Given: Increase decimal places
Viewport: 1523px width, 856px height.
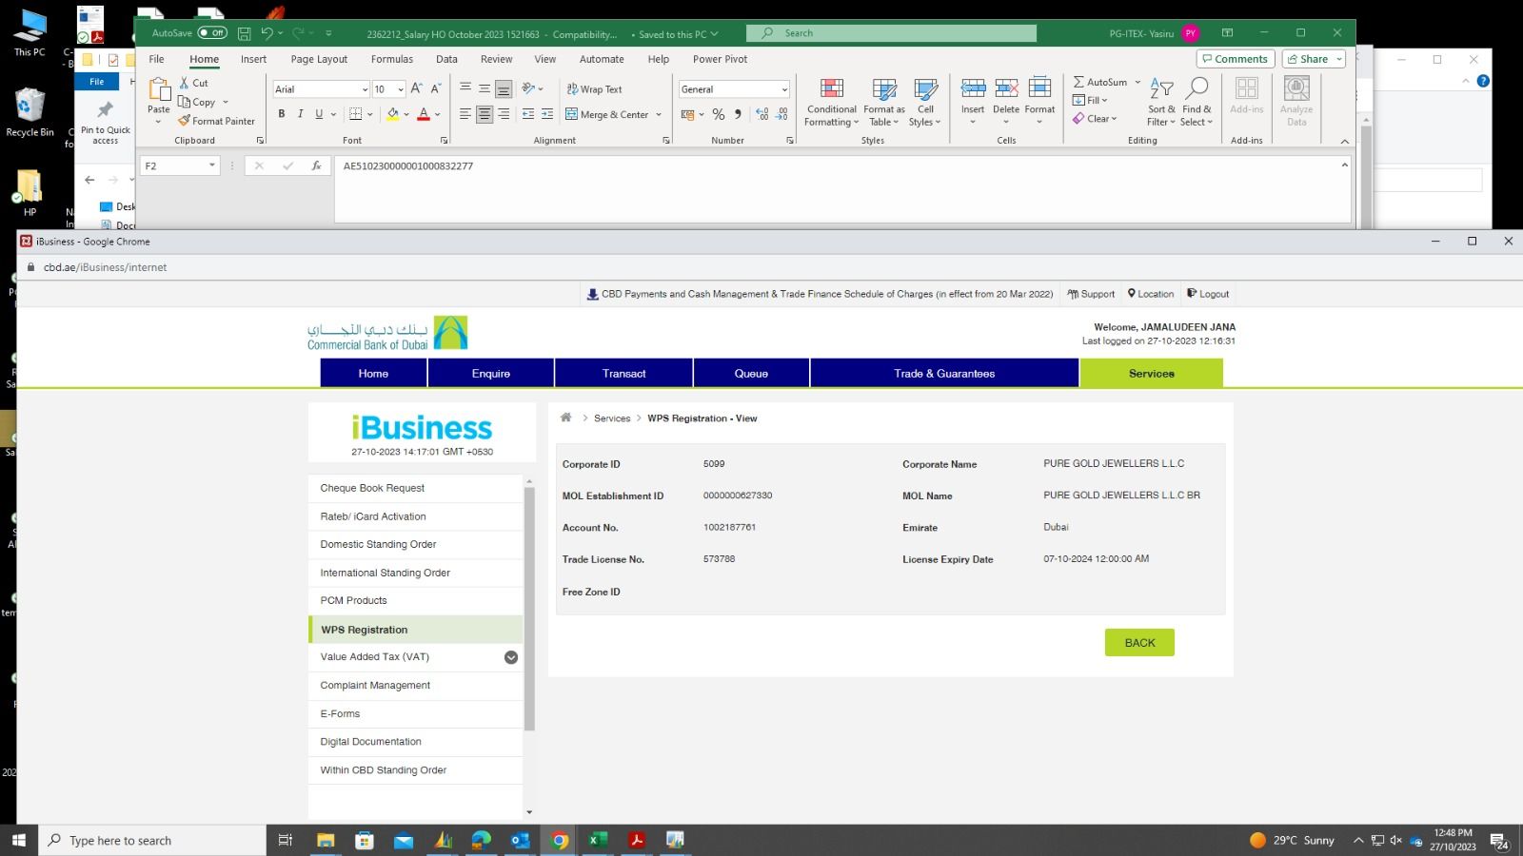Looking at the screenshot, I should coord(762,114).
